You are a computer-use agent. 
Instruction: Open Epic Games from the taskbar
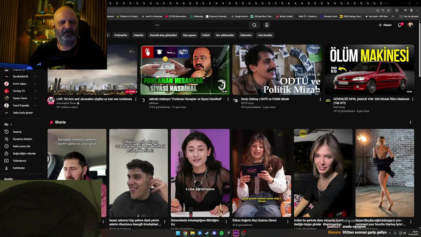click(229, 233)
